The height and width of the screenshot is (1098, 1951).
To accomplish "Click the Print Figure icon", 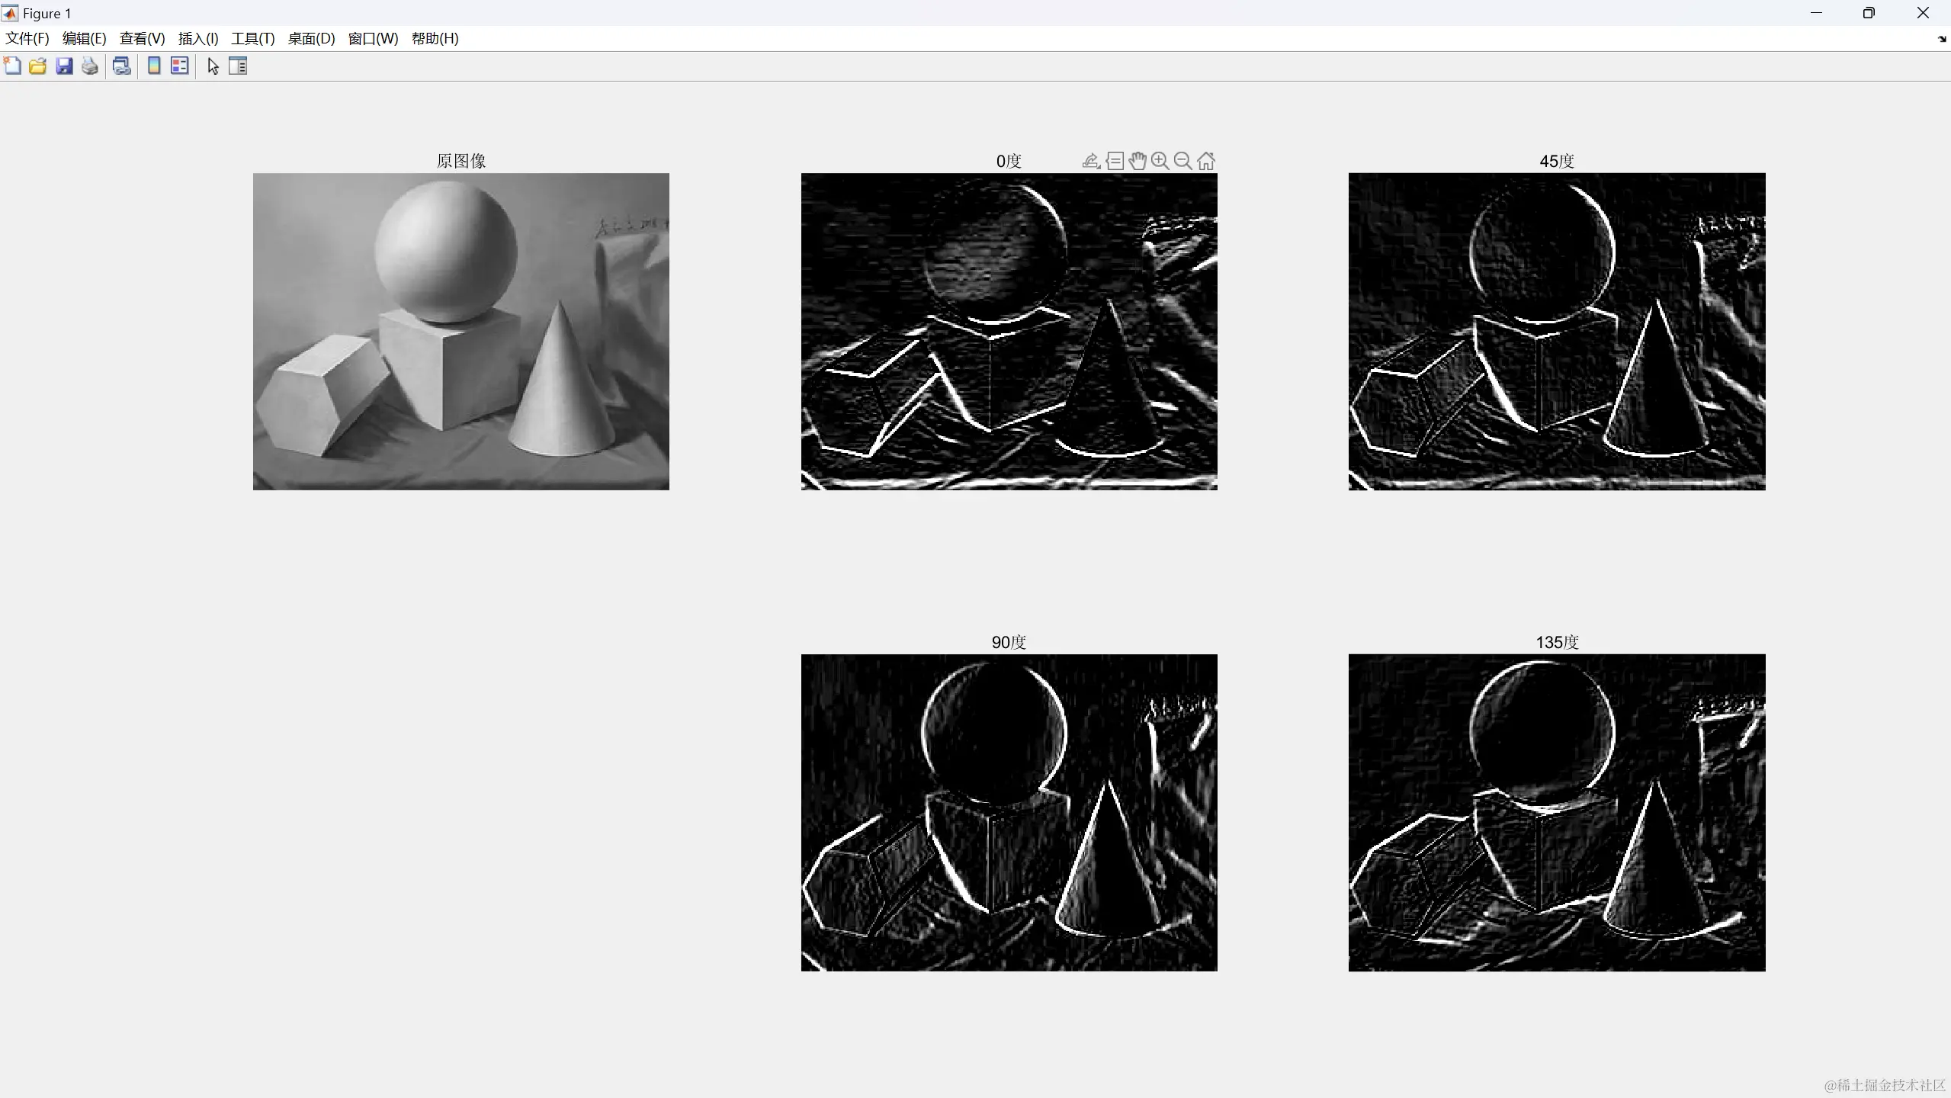I will pyautogui.click(x=90, y=66).
